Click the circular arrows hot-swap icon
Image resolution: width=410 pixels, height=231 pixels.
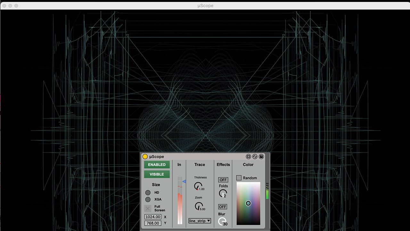point(255,157)
